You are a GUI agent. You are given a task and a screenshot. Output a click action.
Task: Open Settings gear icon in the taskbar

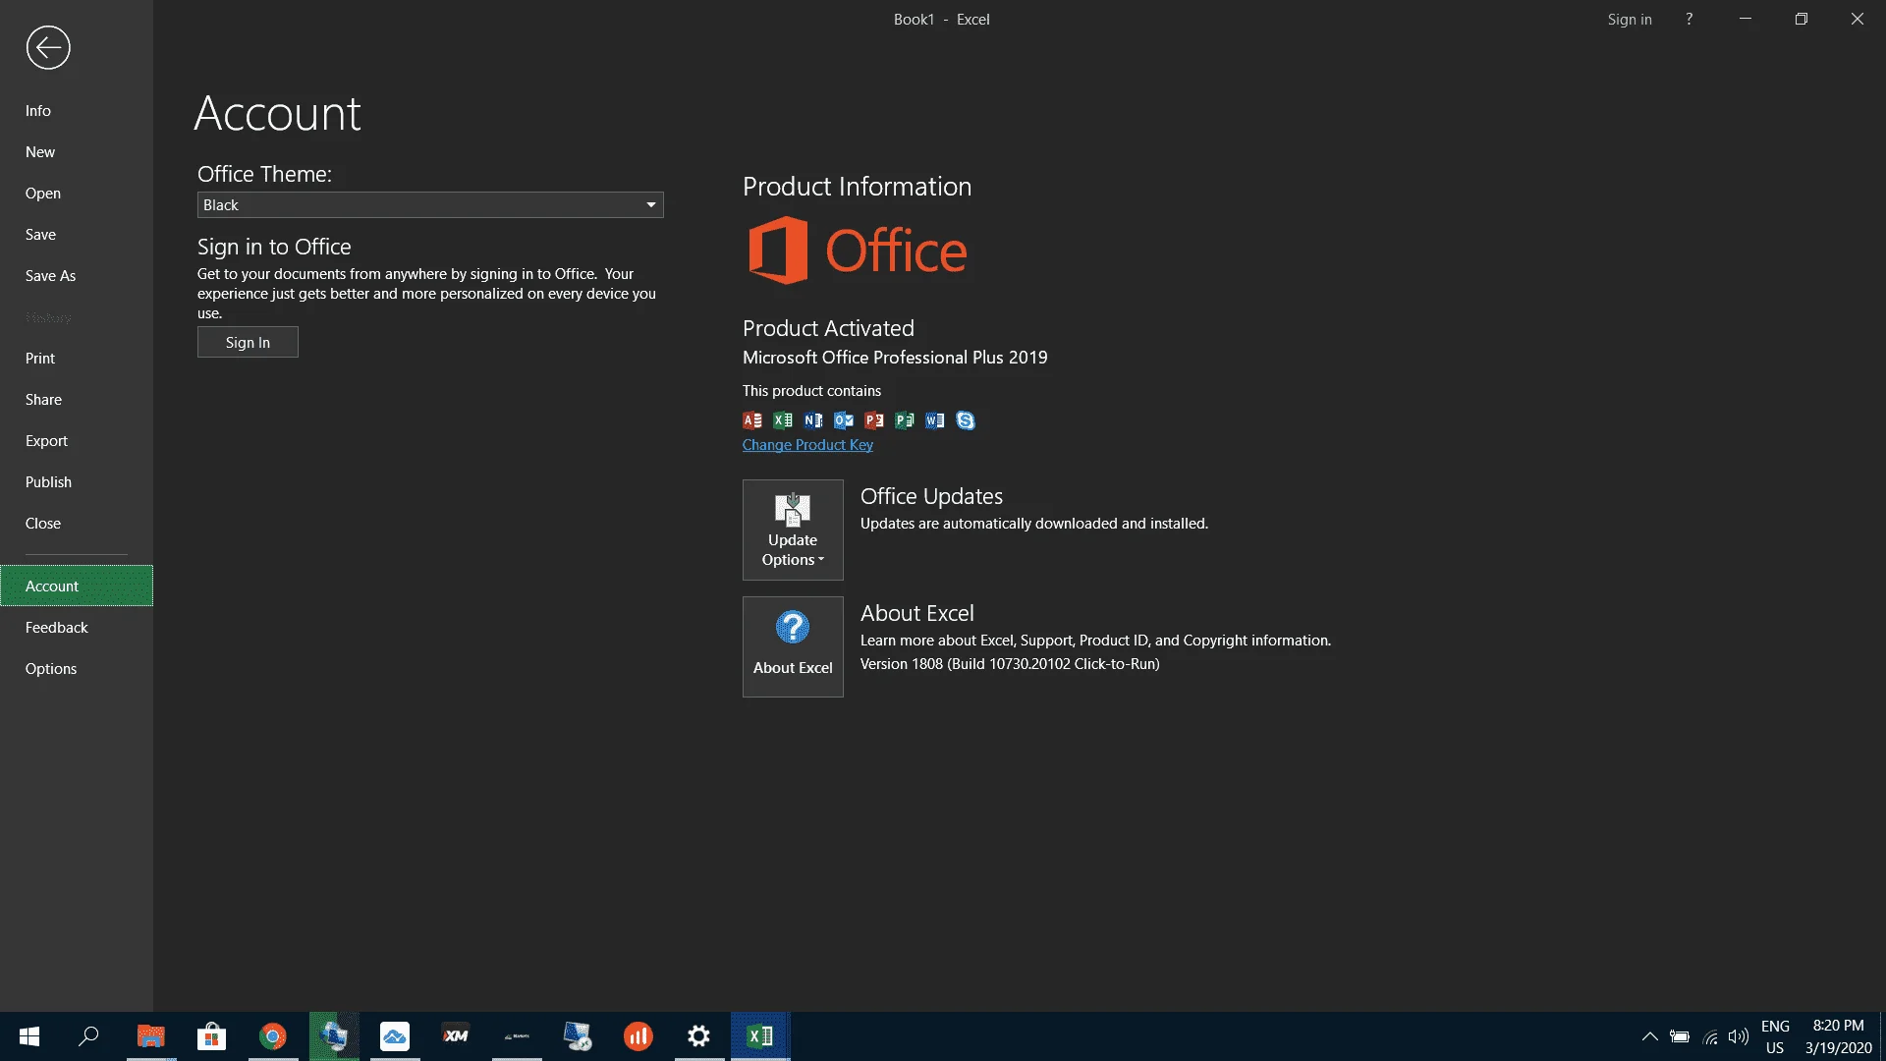click(699, 1036)
